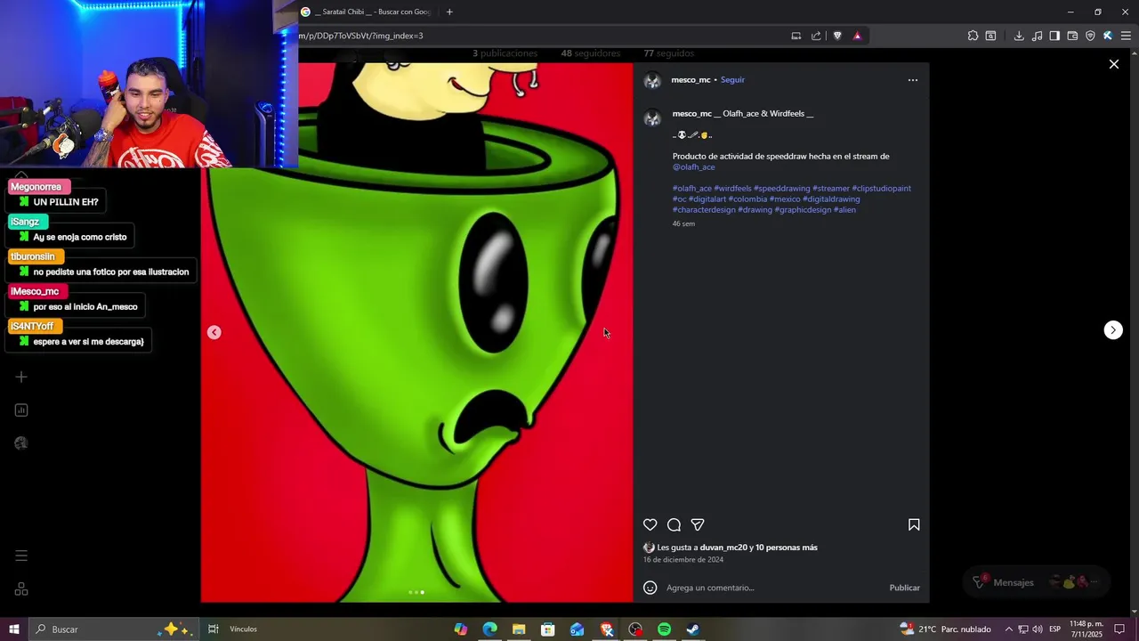Open the tab search icon
This screenshot has height=641, width=1139.
tap(990, 36)
